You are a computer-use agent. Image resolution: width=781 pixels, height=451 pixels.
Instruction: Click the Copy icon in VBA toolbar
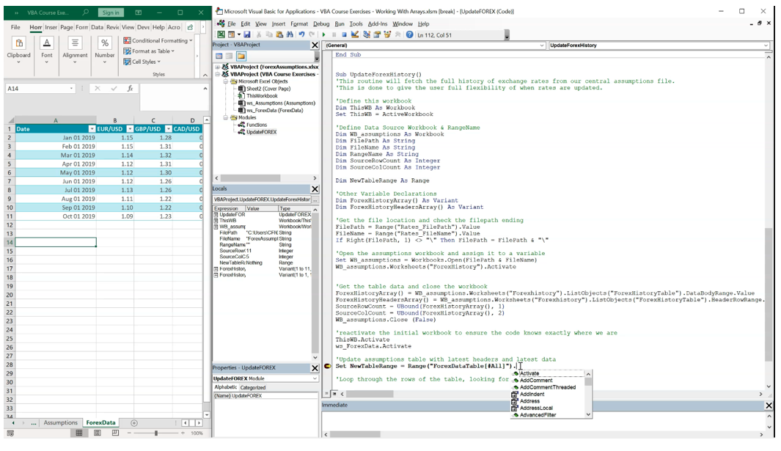(x=269, y=35)
